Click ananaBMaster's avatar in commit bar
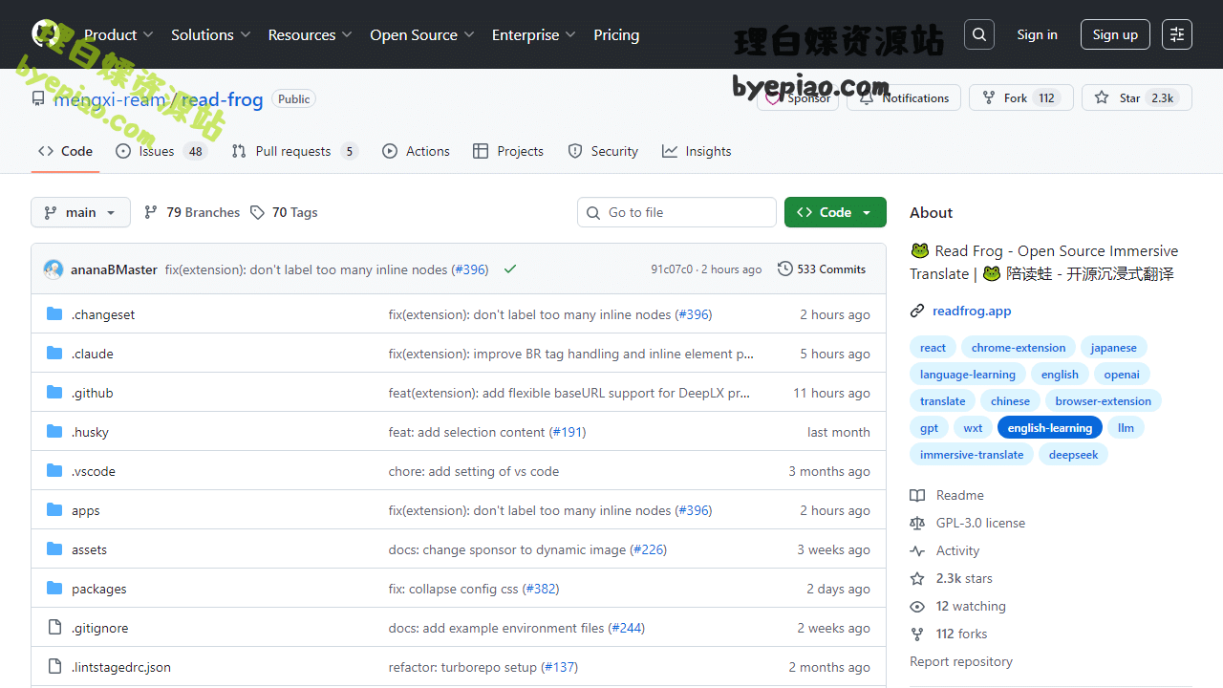 [x=54, y=269]
